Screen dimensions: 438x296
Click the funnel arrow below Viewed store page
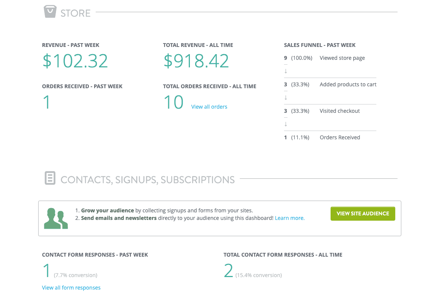tap(285, 70)
